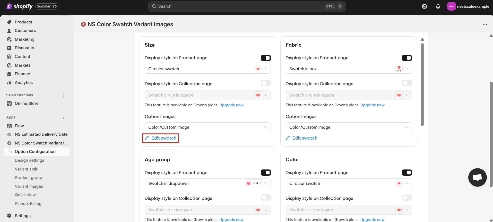This screenshot has width=493, height=222.
Task: Click the nestscaleexample account avatar
Action: point(451,6)
